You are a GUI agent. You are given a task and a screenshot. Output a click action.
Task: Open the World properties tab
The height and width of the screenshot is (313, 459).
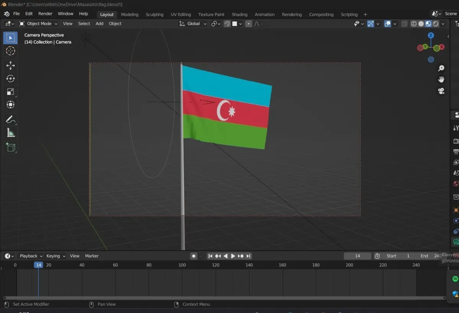[455, 184]
